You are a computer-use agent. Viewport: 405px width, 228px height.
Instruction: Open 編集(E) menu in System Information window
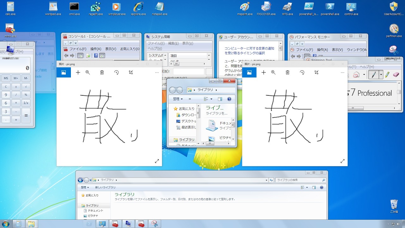(173, 43)
